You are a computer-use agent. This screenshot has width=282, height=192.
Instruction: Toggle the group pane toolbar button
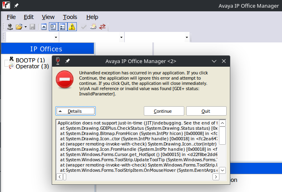(x=63, y=27)
